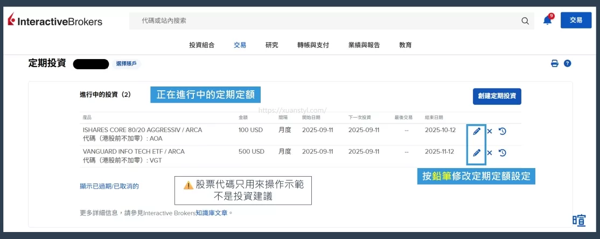View history for the AOA investment

point(503,132)
